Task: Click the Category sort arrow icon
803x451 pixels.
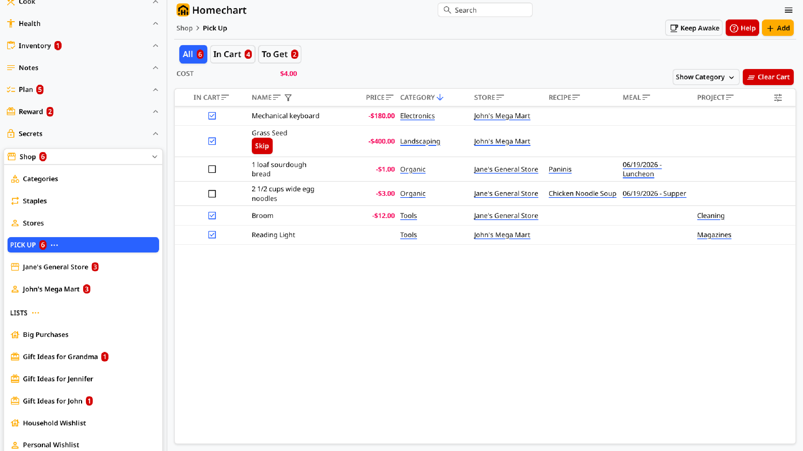Action: click(x=440, y=97)
